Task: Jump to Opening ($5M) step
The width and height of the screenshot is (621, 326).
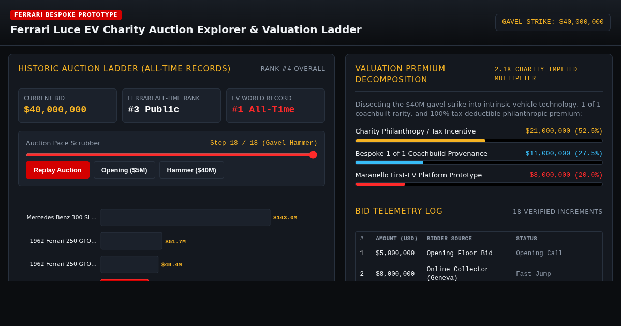Action: (124, 170)
